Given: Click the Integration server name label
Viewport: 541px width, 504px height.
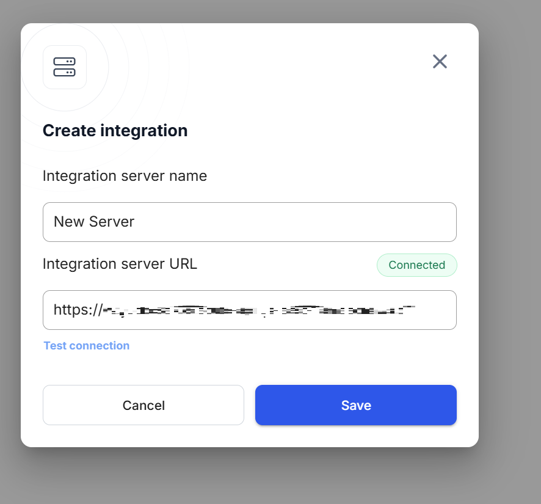Looking at the screenshot, I should tap(125, 176).
